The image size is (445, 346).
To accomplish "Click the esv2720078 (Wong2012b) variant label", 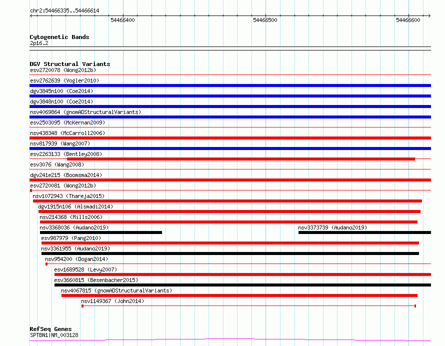I will (x=63, y=70).
